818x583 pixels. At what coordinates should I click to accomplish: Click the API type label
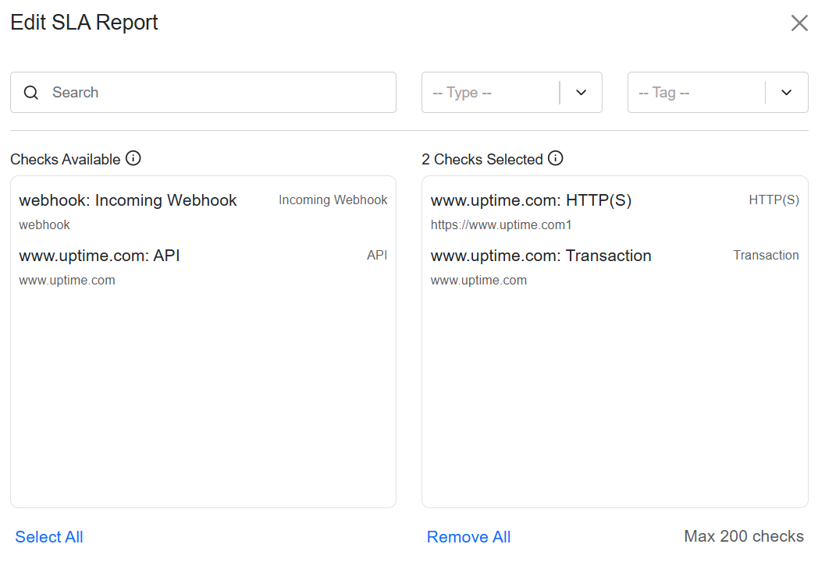click(377, 255)
